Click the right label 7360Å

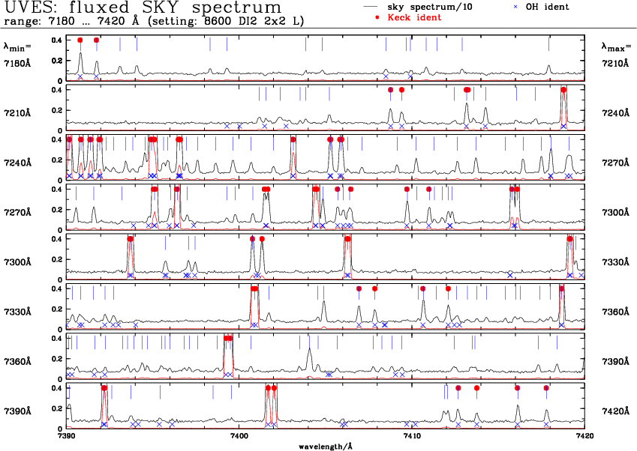pos(615,312)
